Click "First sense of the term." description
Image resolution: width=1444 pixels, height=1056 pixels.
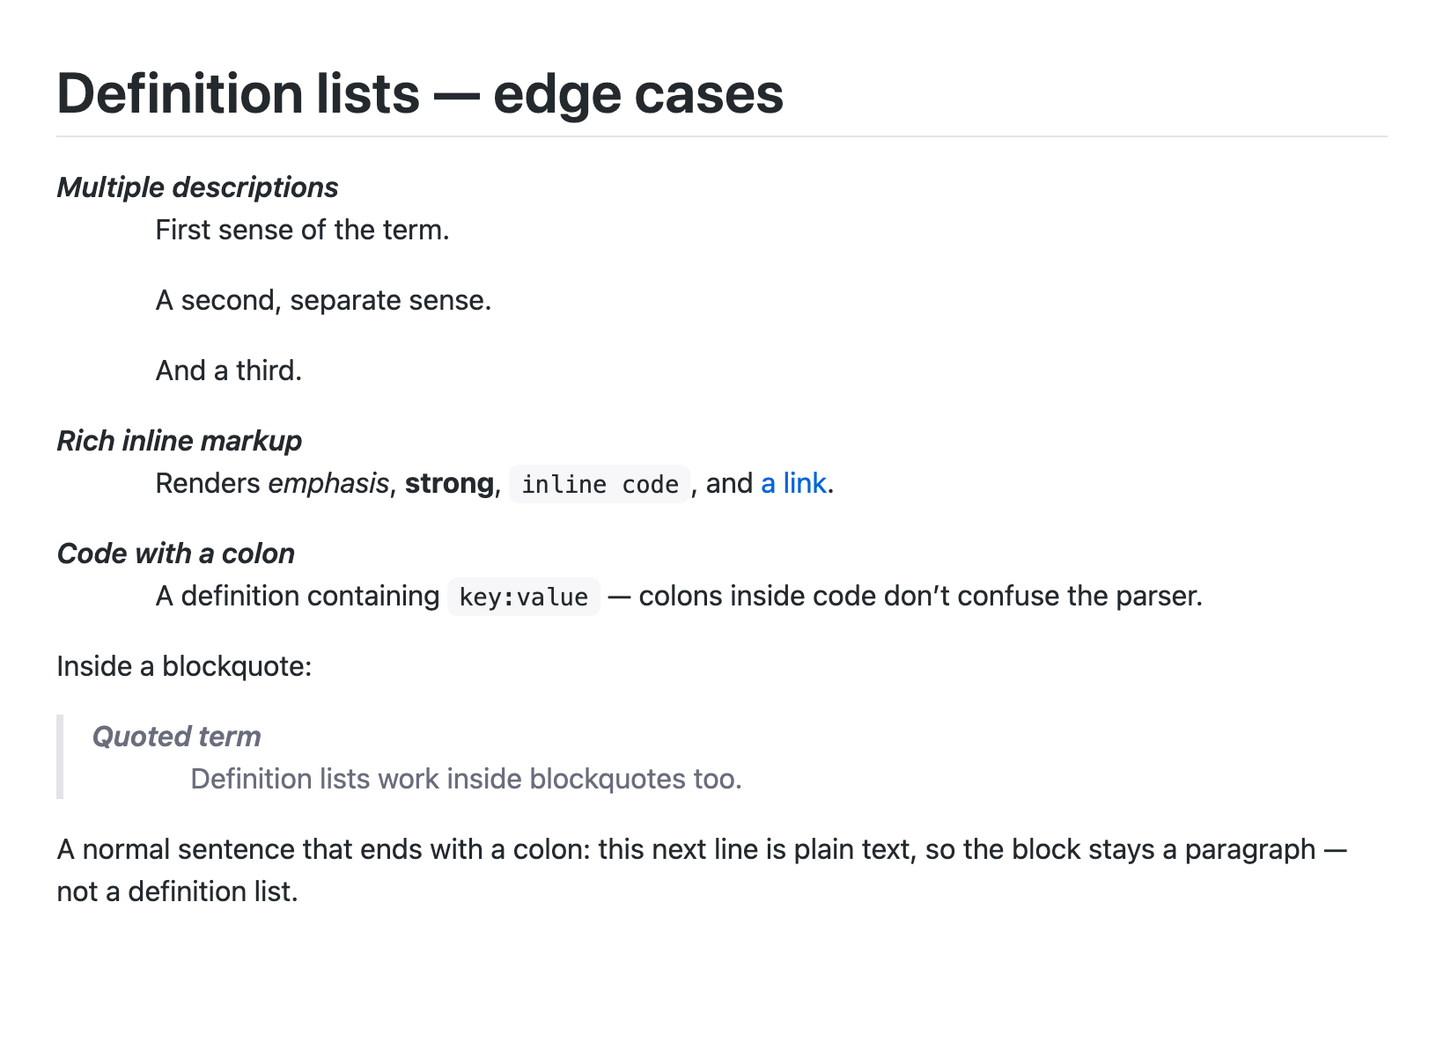coord(302,230)
